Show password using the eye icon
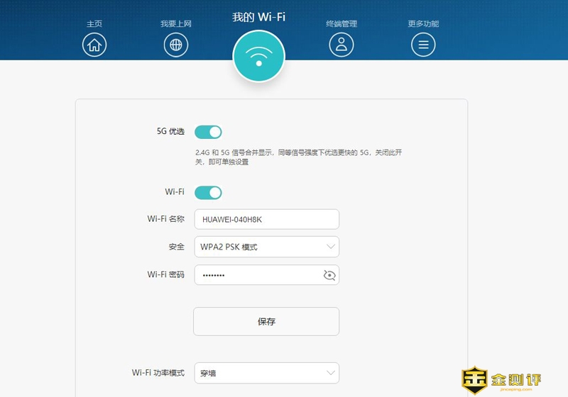The image size is (568, 397). click(329, 275)
